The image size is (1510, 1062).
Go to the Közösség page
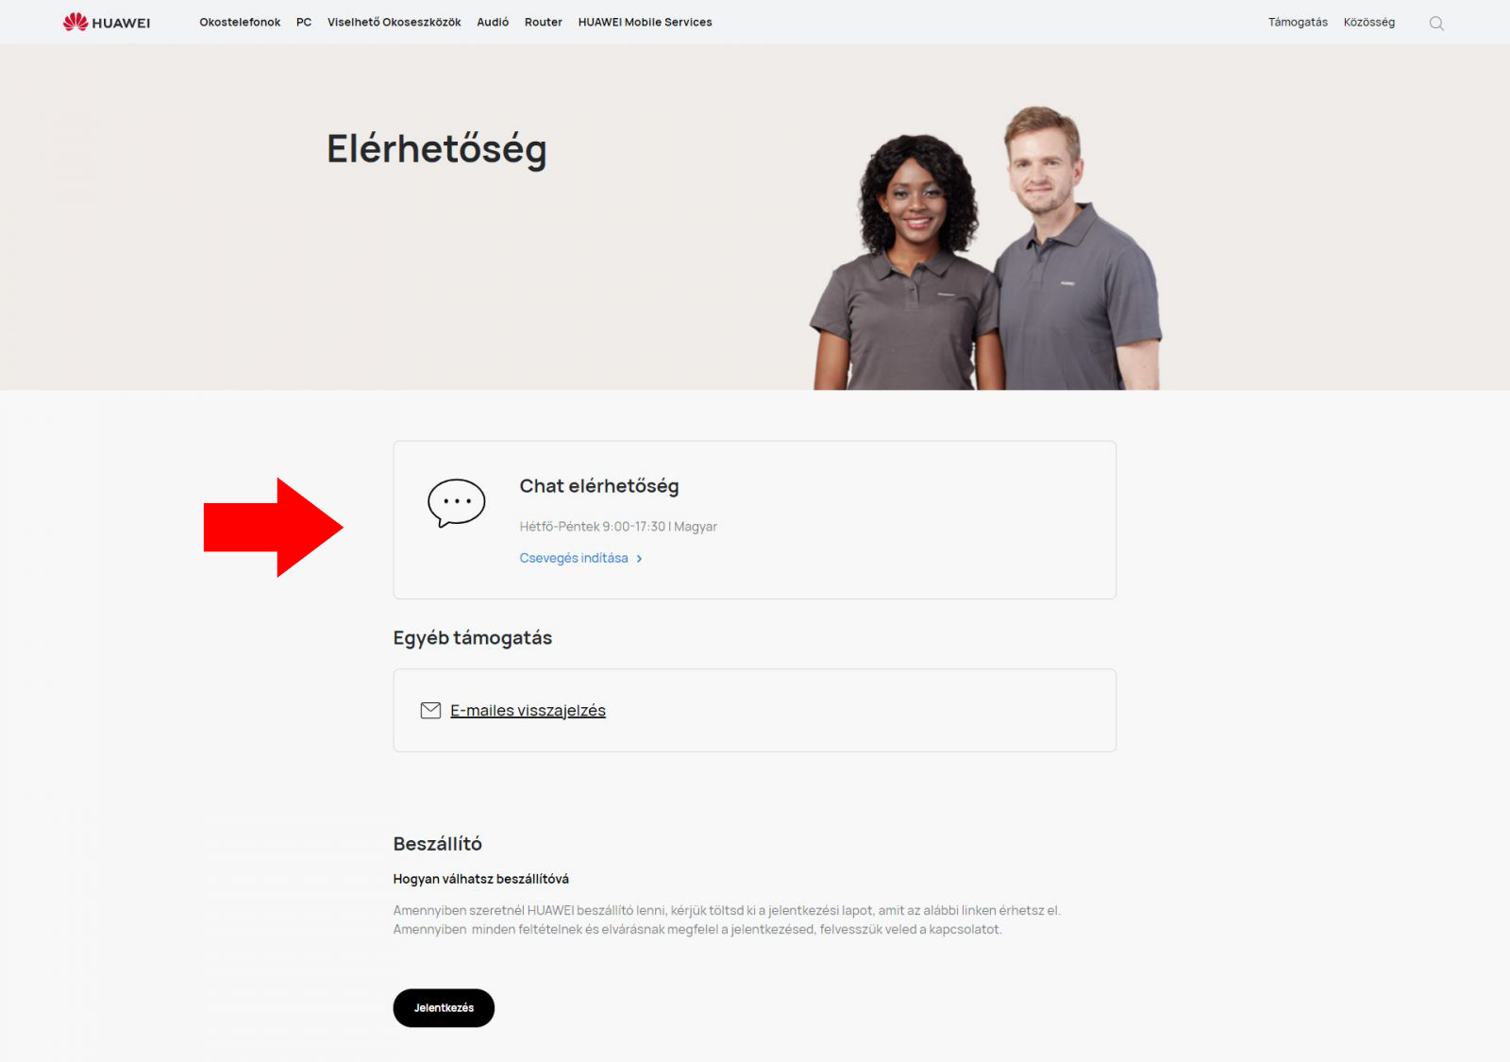[1369, 22]
